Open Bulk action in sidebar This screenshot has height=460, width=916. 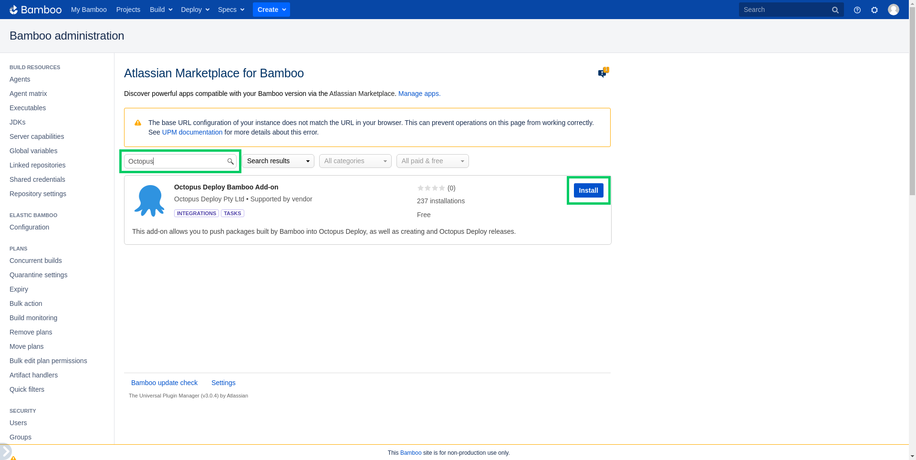(x=26, y=303)
